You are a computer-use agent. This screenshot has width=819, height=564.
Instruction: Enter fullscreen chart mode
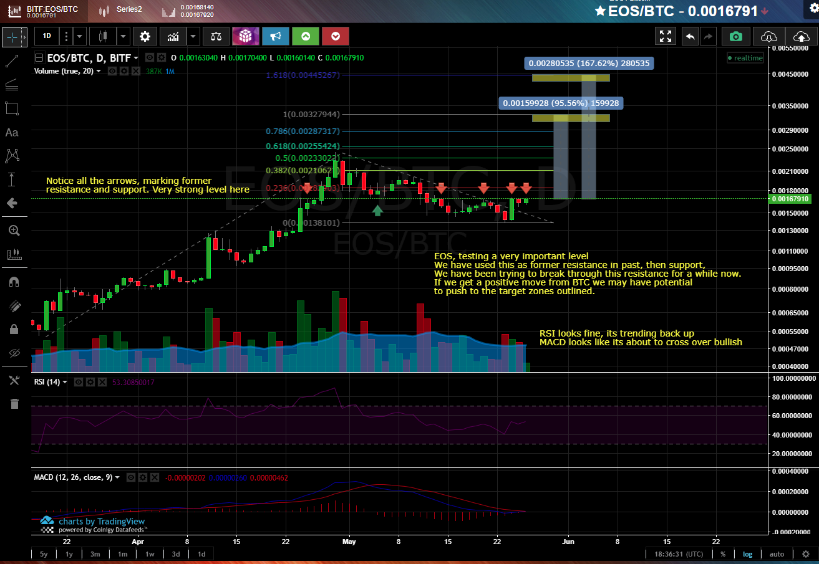click(x=666, y=36)
